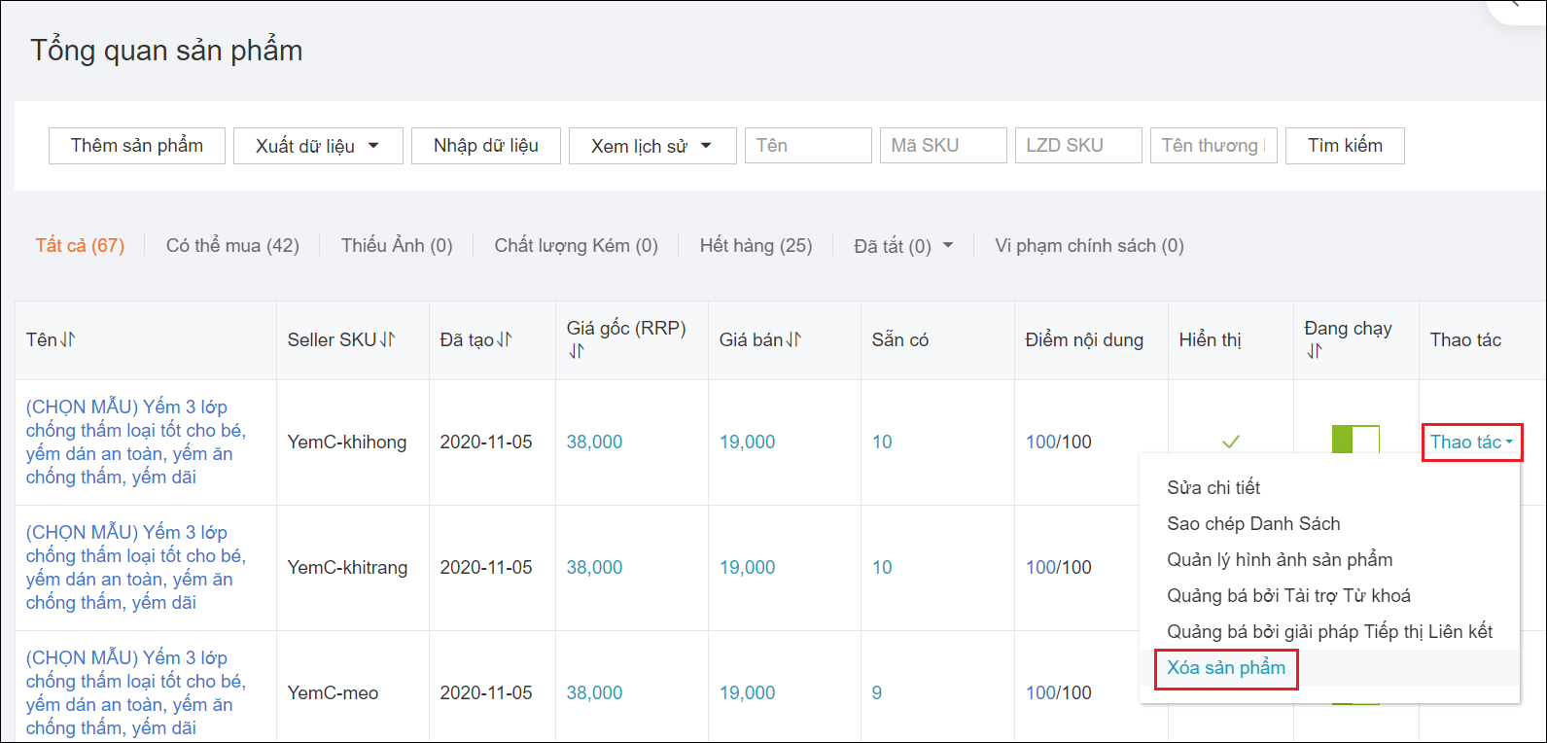The image size is (1547, 743).
Task: Click green checkmark for YemC-khihong product
Action: [1230, 442]
